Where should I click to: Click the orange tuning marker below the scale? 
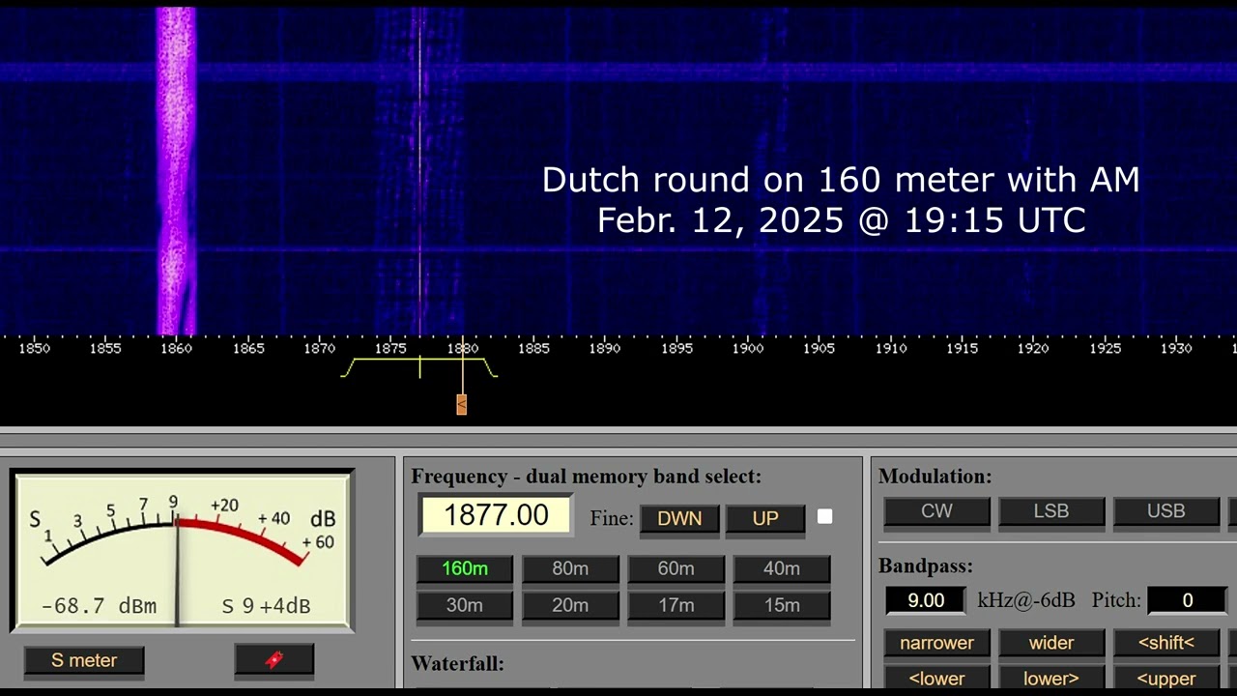462,404
